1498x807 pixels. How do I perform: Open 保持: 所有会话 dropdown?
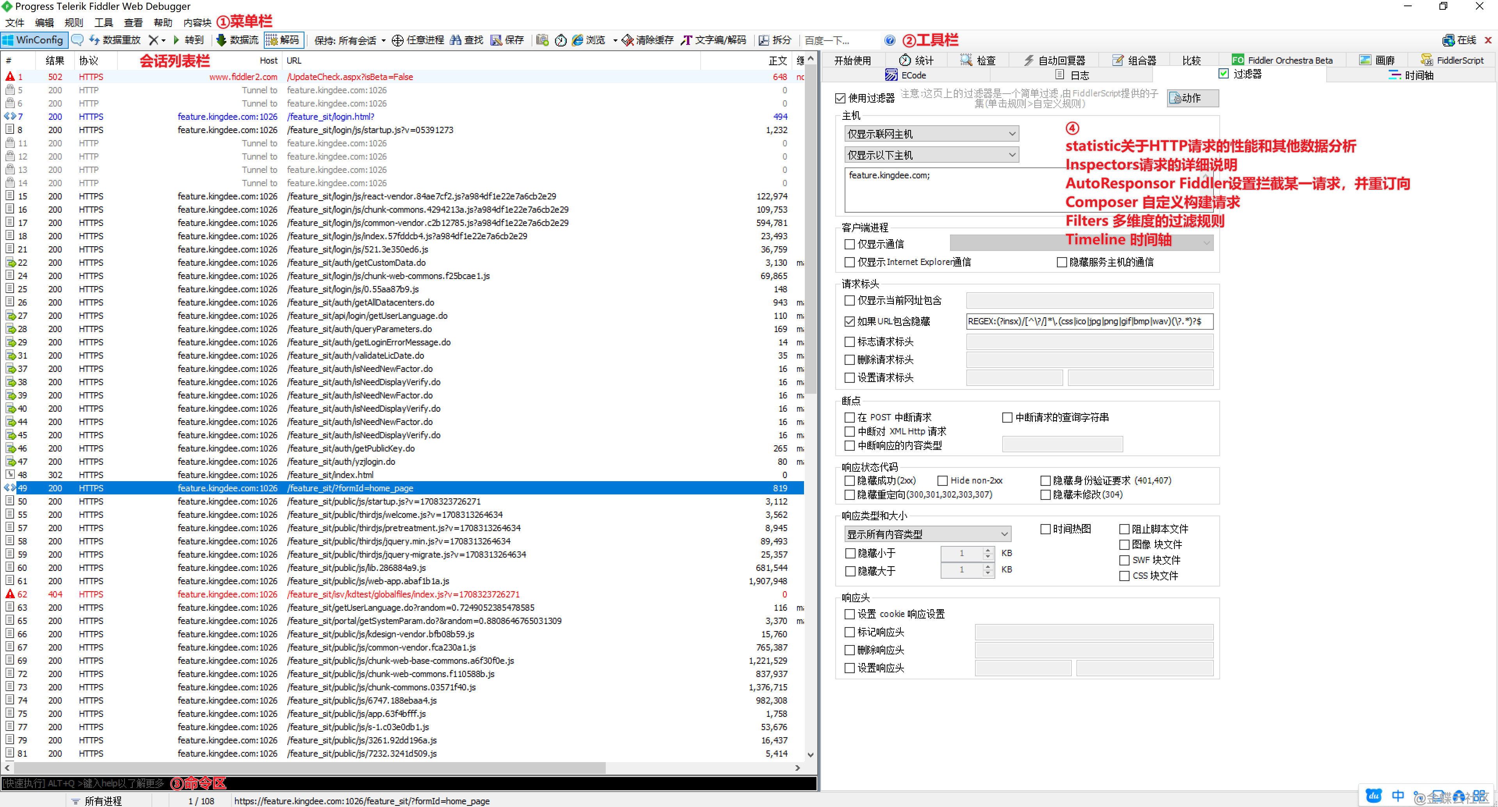click(349, 40)
